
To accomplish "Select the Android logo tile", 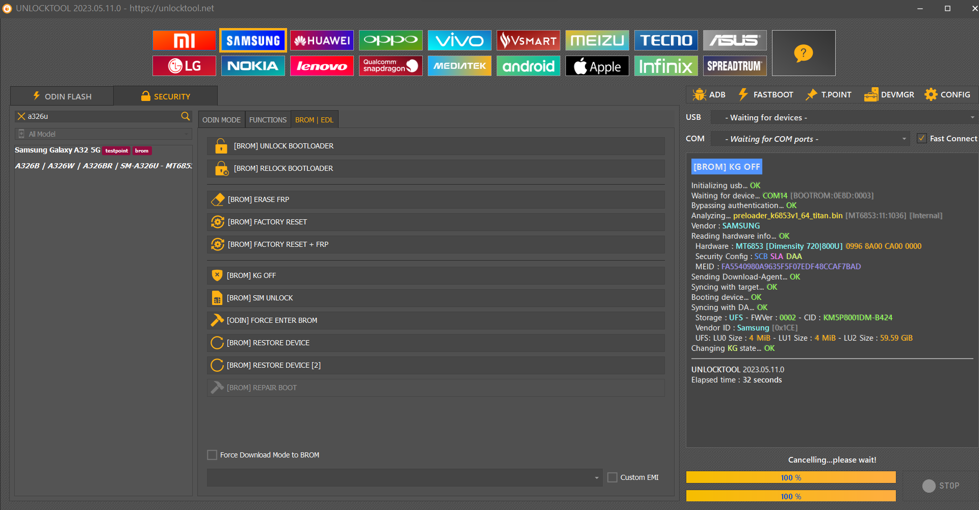I will pyautogui.click(x=528, y=66).
